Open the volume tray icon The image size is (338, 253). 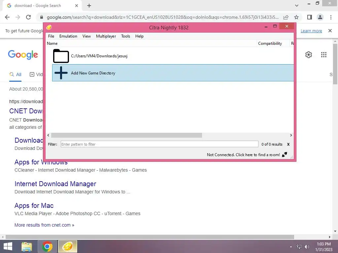(307, 247)
